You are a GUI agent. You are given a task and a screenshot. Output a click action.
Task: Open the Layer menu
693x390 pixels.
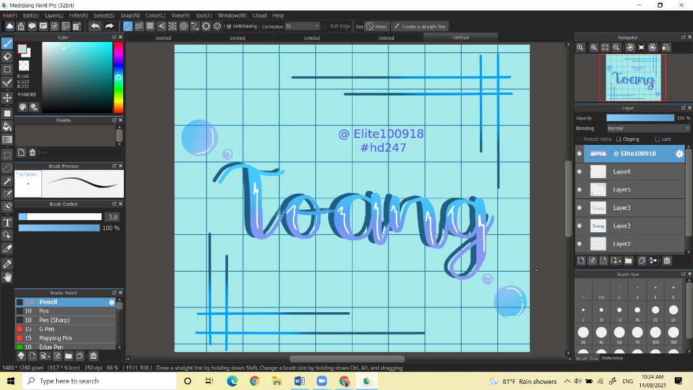(54, 16)
